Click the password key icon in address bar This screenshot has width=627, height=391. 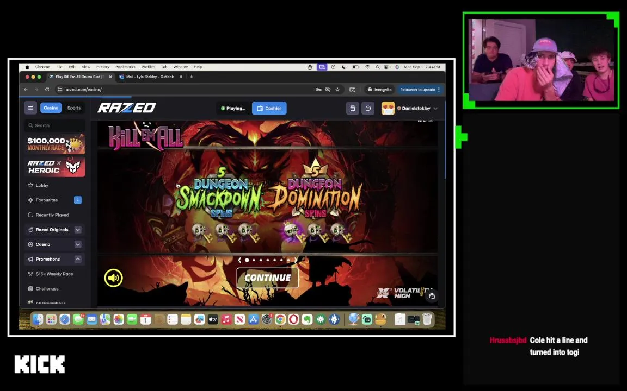point(318,90)
